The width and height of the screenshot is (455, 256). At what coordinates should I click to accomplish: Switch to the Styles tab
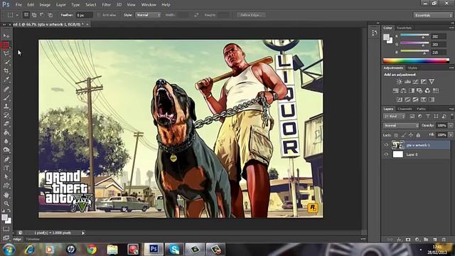[x=412, y=68]
